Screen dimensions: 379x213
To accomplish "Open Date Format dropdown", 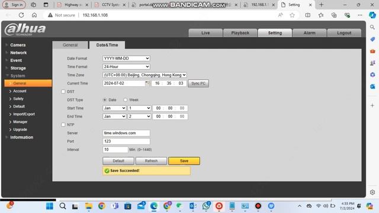I will [x=126, y=59].
